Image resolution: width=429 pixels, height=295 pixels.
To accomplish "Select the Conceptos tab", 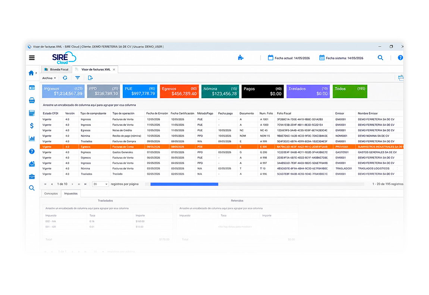I will pyautogui.click(x=51, y=193).
